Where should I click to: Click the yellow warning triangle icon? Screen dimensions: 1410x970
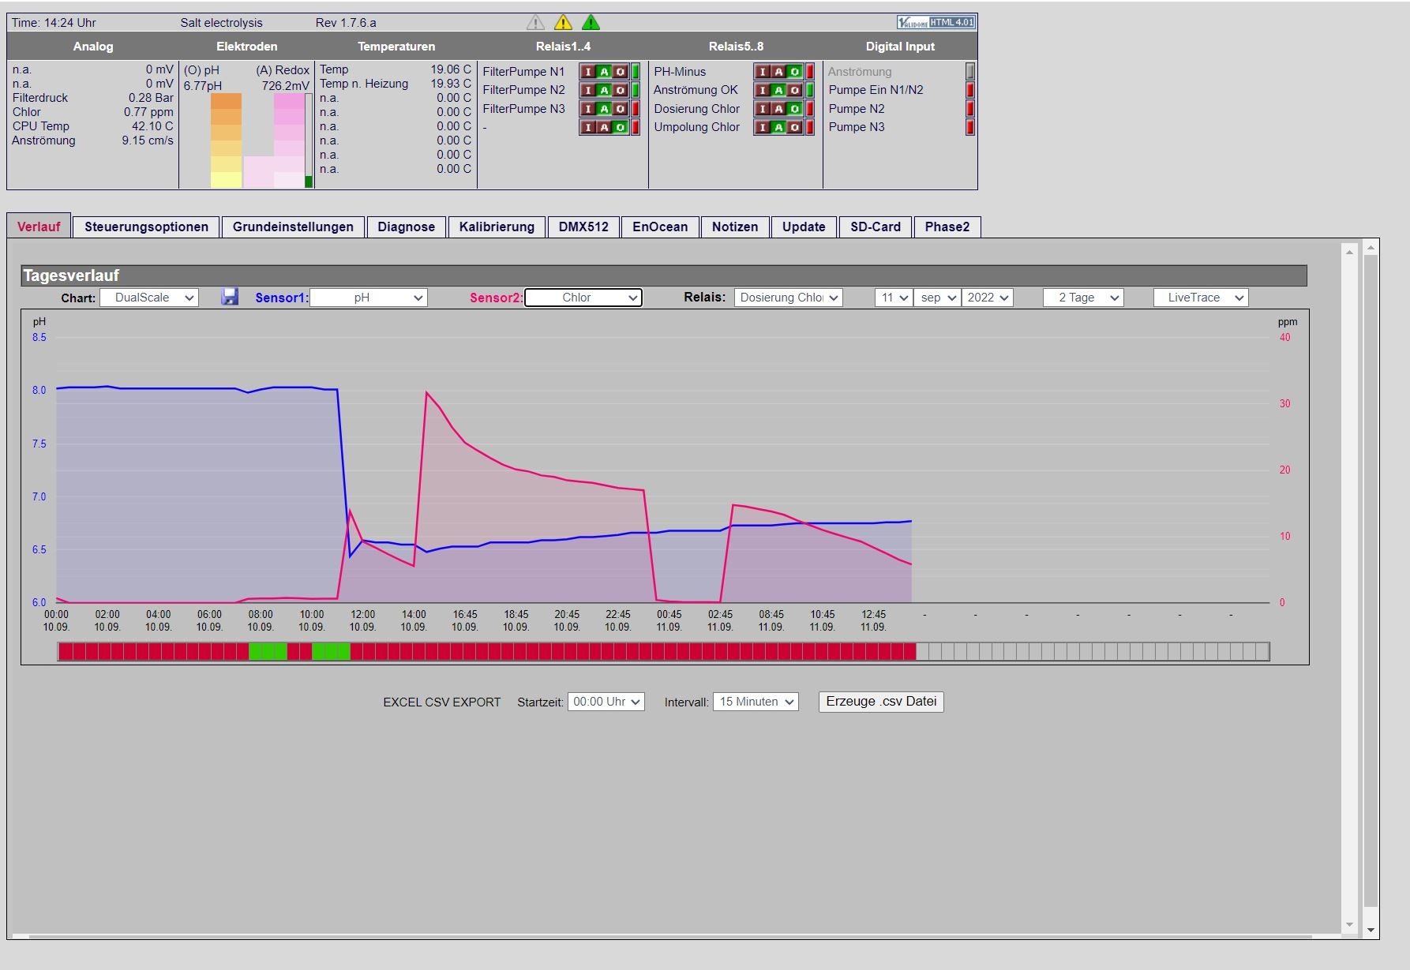pyautogui.click(x=563, y=22)
